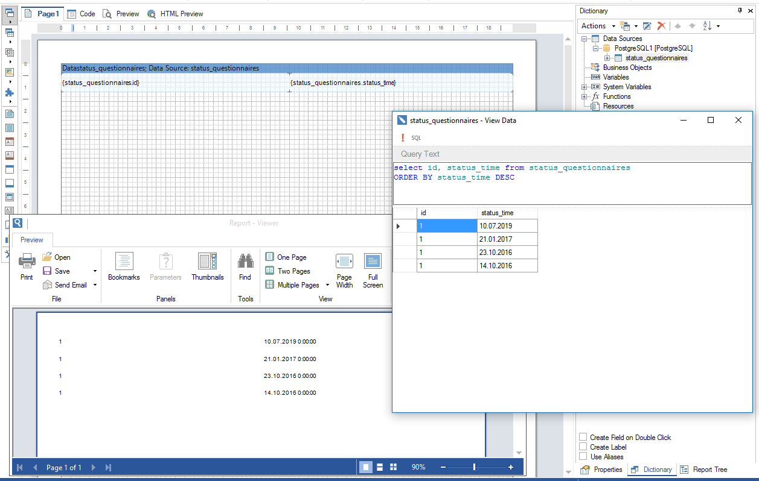Select Resources in Dictionary tree
Viewport: 759px width, 481px height.
(x=618, y=106)
